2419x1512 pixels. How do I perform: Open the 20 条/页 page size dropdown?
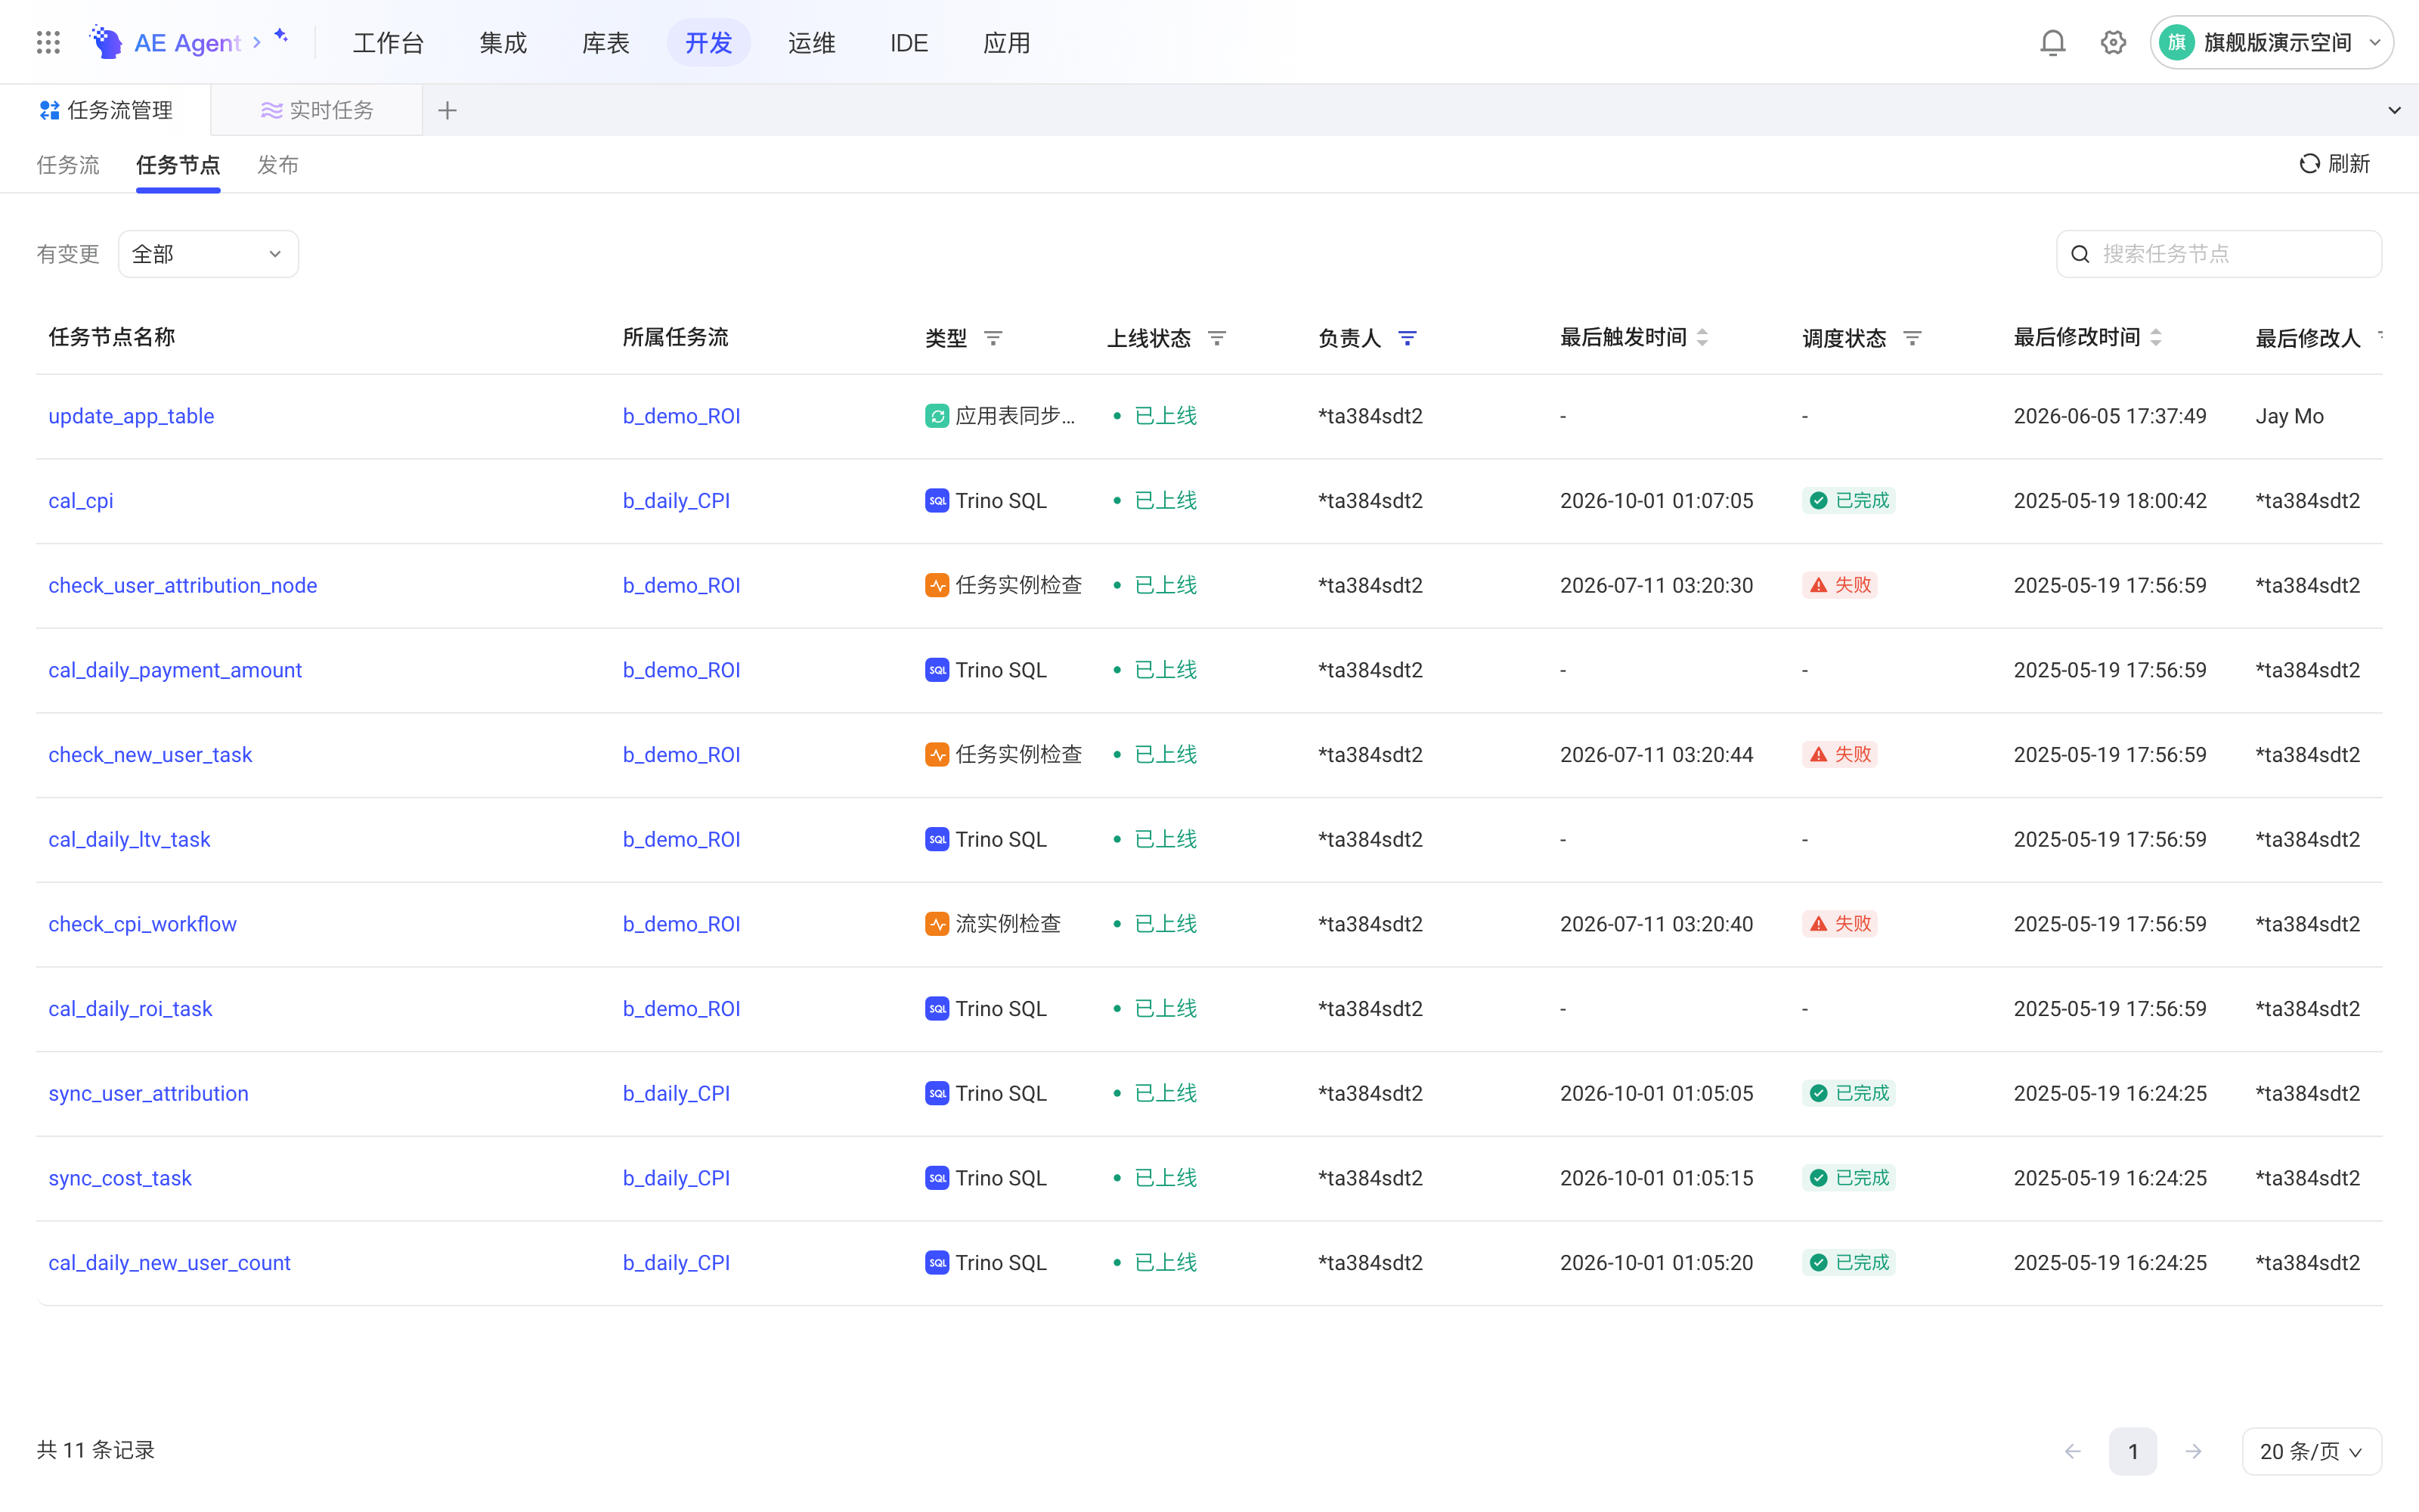click(x=2311, y=1451)
